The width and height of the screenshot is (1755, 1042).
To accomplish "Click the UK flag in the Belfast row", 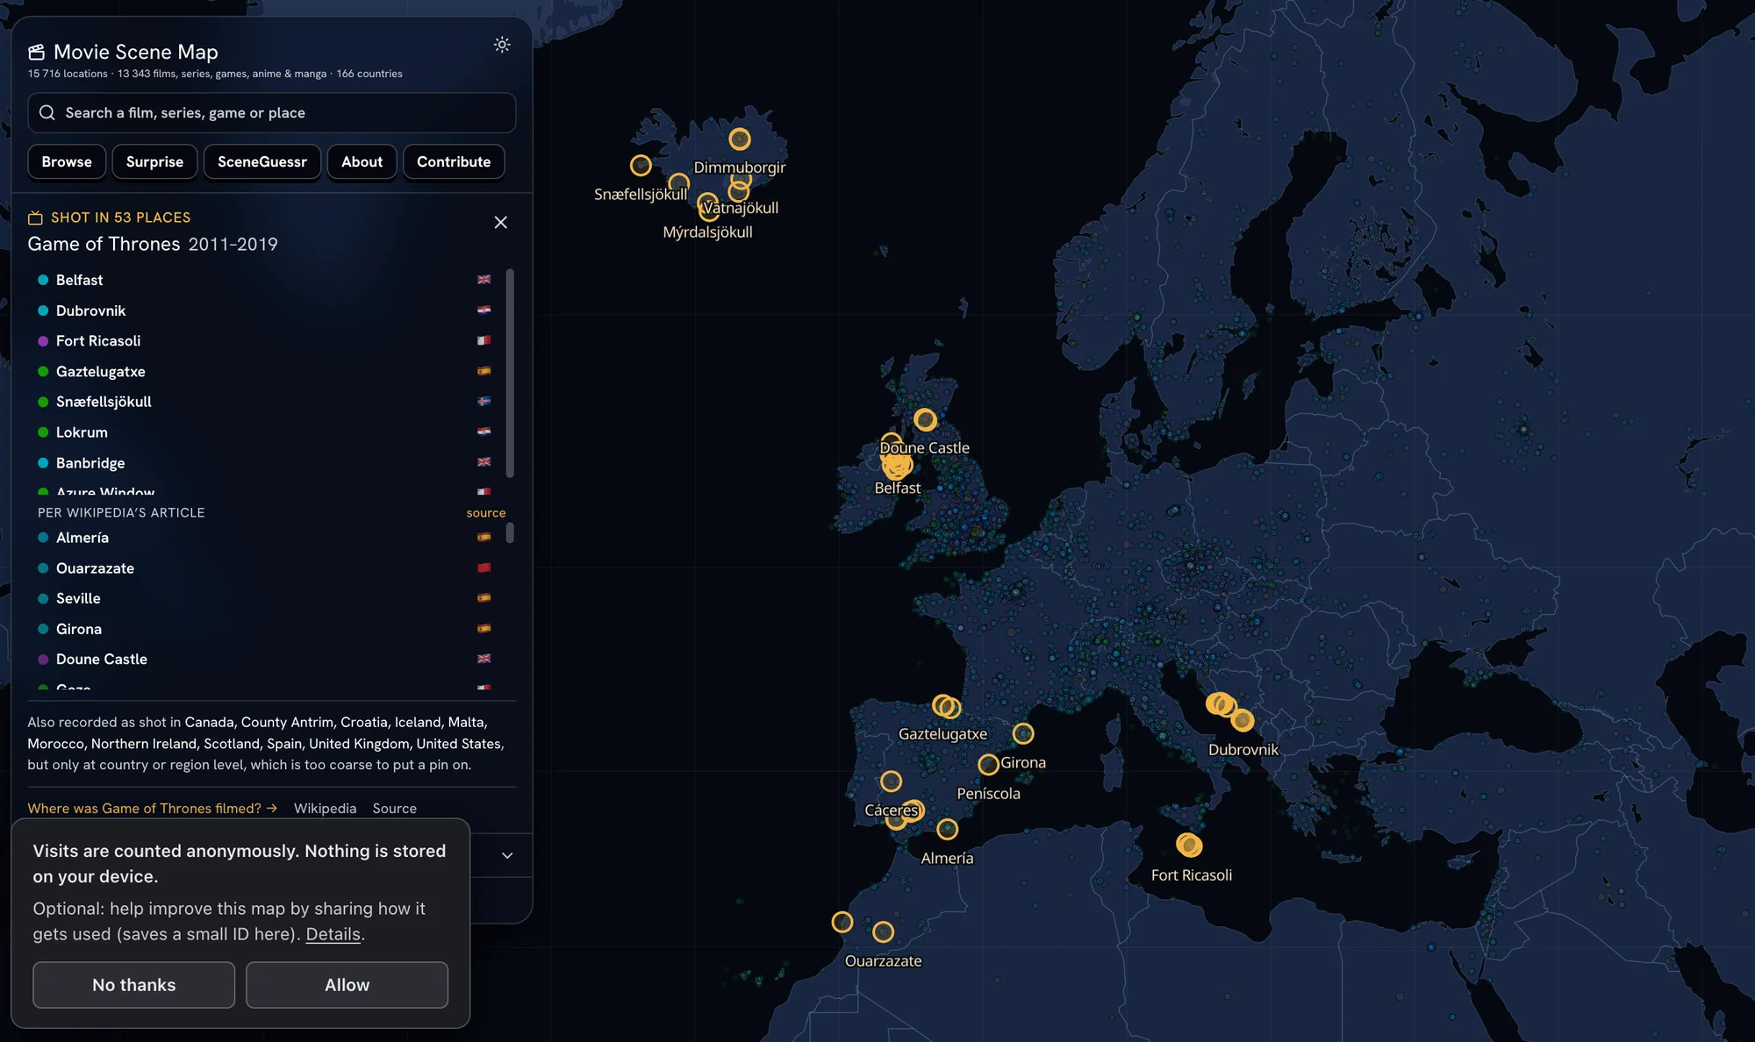I will 484,280.
